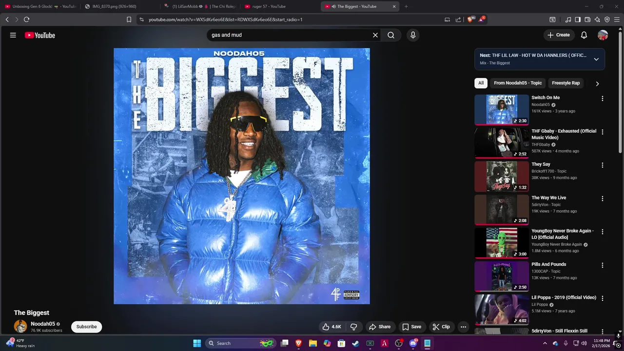Open the YouTube guide hamburger menu
The width and height of the screenshot is (624, 351).
click(13, 35)
